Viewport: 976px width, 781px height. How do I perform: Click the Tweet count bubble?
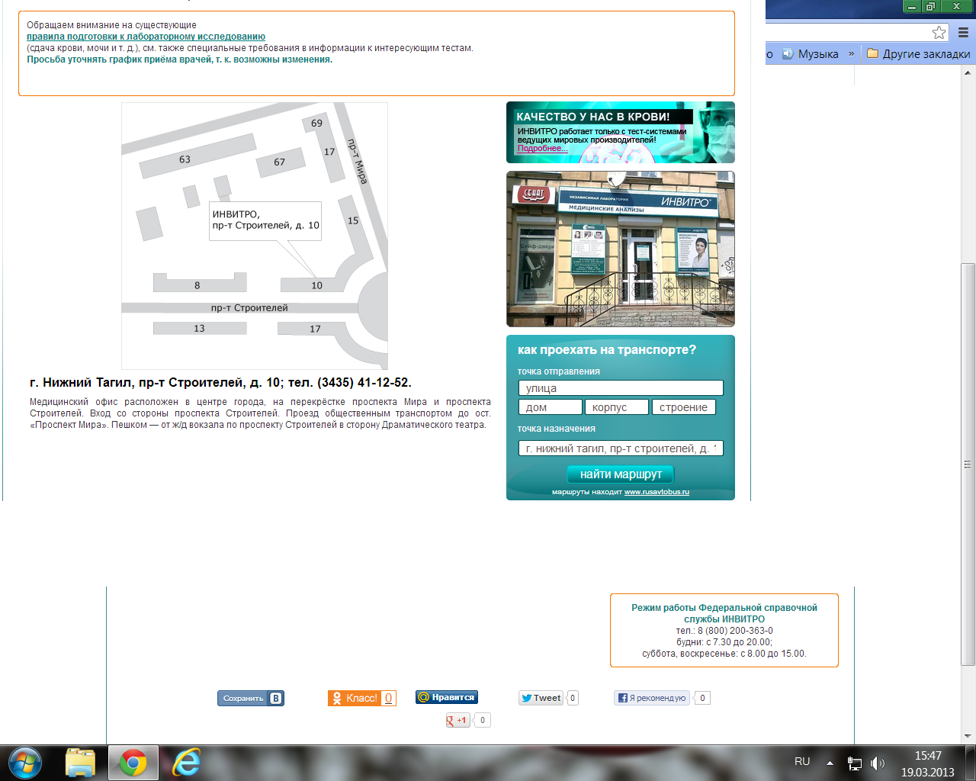(x=573, y=698)
